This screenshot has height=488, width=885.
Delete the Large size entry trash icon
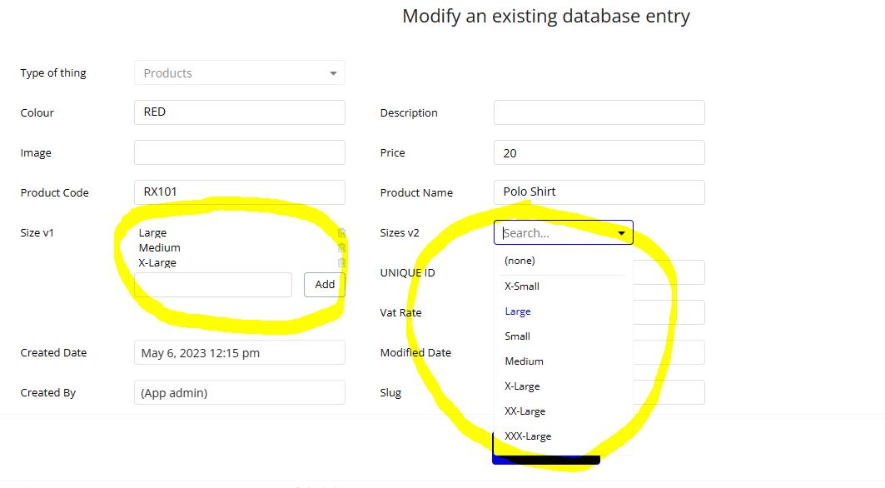tap(341, 233)
